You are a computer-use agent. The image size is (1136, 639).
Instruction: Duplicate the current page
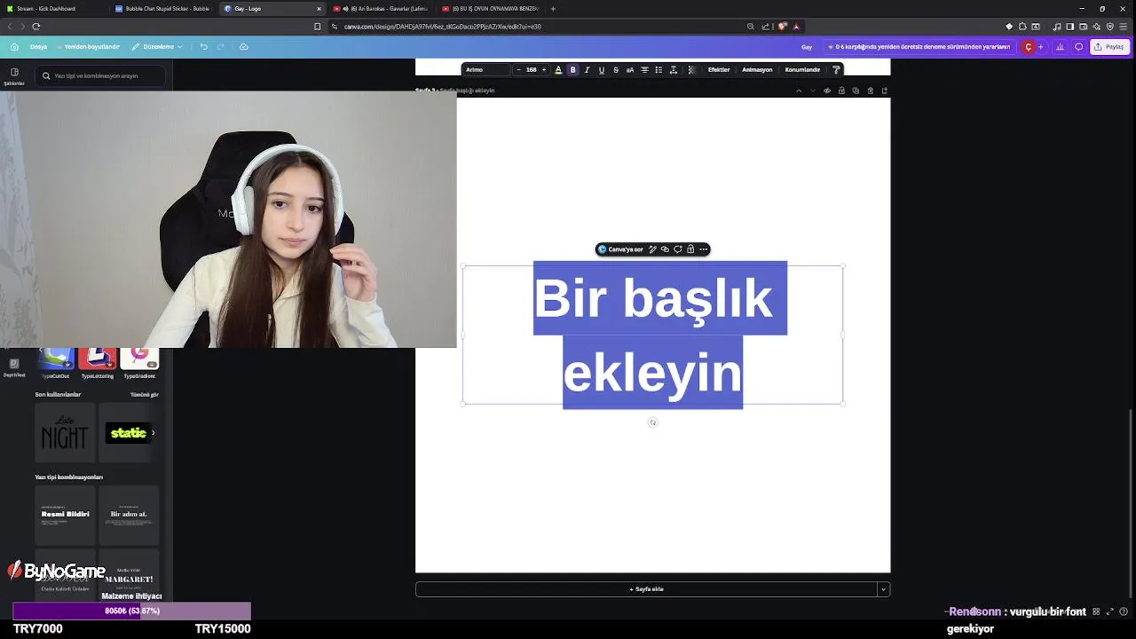pos(856,91)
